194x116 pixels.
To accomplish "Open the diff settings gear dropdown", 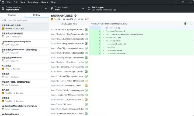I will coord(186,24).
